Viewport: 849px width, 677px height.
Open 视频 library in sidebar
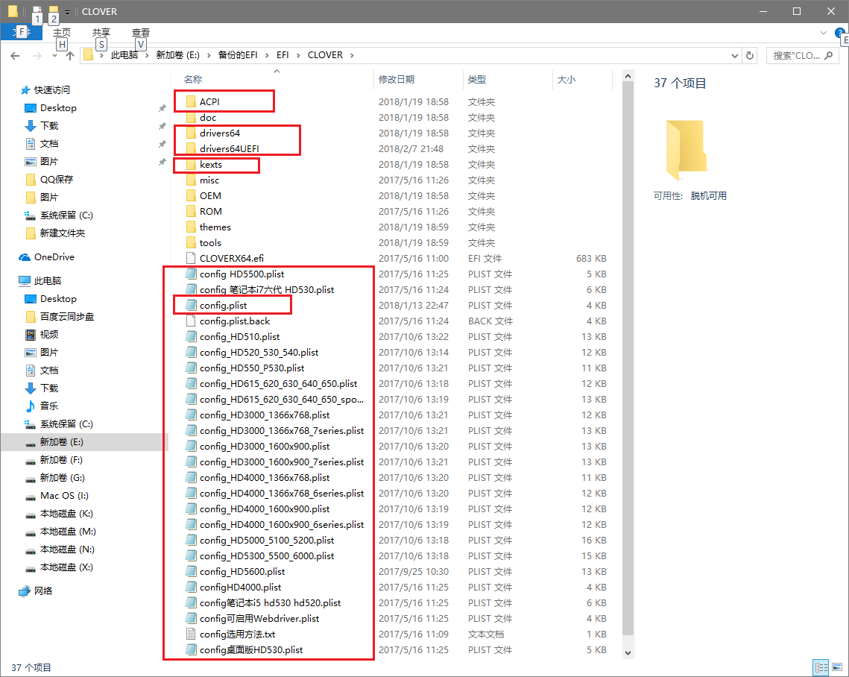48,335
